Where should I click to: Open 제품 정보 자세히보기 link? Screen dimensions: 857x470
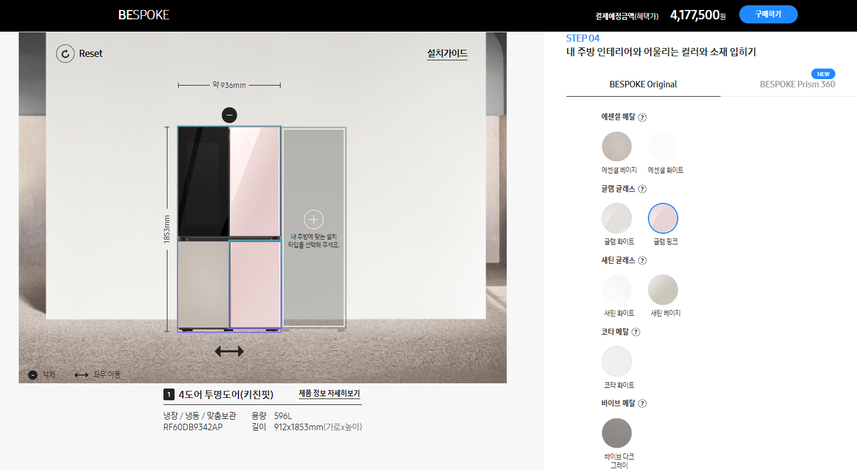tap(329, 393)
